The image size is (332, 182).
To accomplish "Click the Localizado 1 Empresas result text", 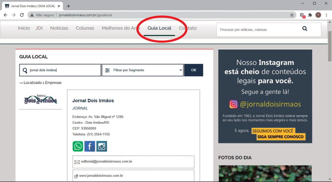I will (x=40, y=83).
